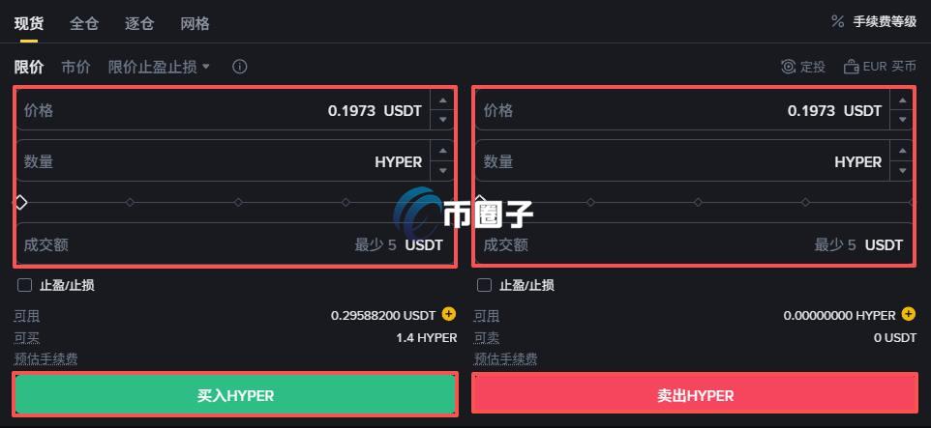The height and width of the screenshot is (428, 931).
Task: Click the info icon beside order types
Action: pos(239,67)
